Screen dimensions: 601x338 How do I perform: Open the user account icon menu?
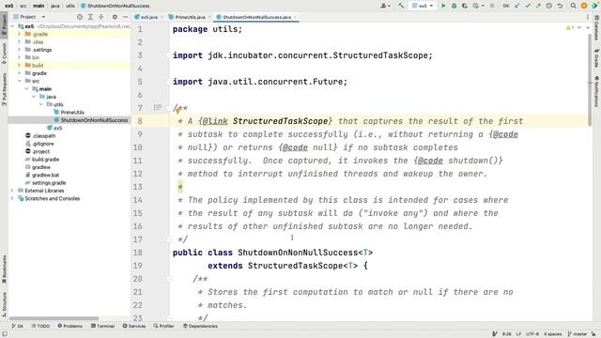[x=385, y=6]
